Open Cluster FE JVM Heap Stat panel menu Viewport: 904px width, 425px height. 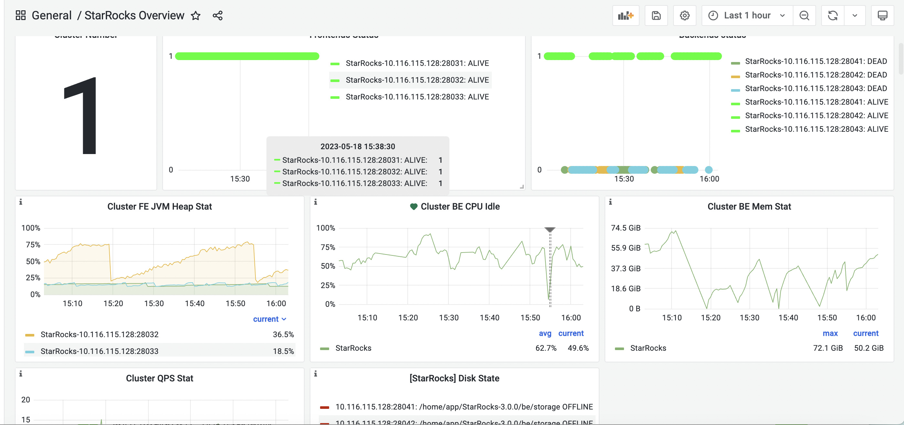pos(159,207)
